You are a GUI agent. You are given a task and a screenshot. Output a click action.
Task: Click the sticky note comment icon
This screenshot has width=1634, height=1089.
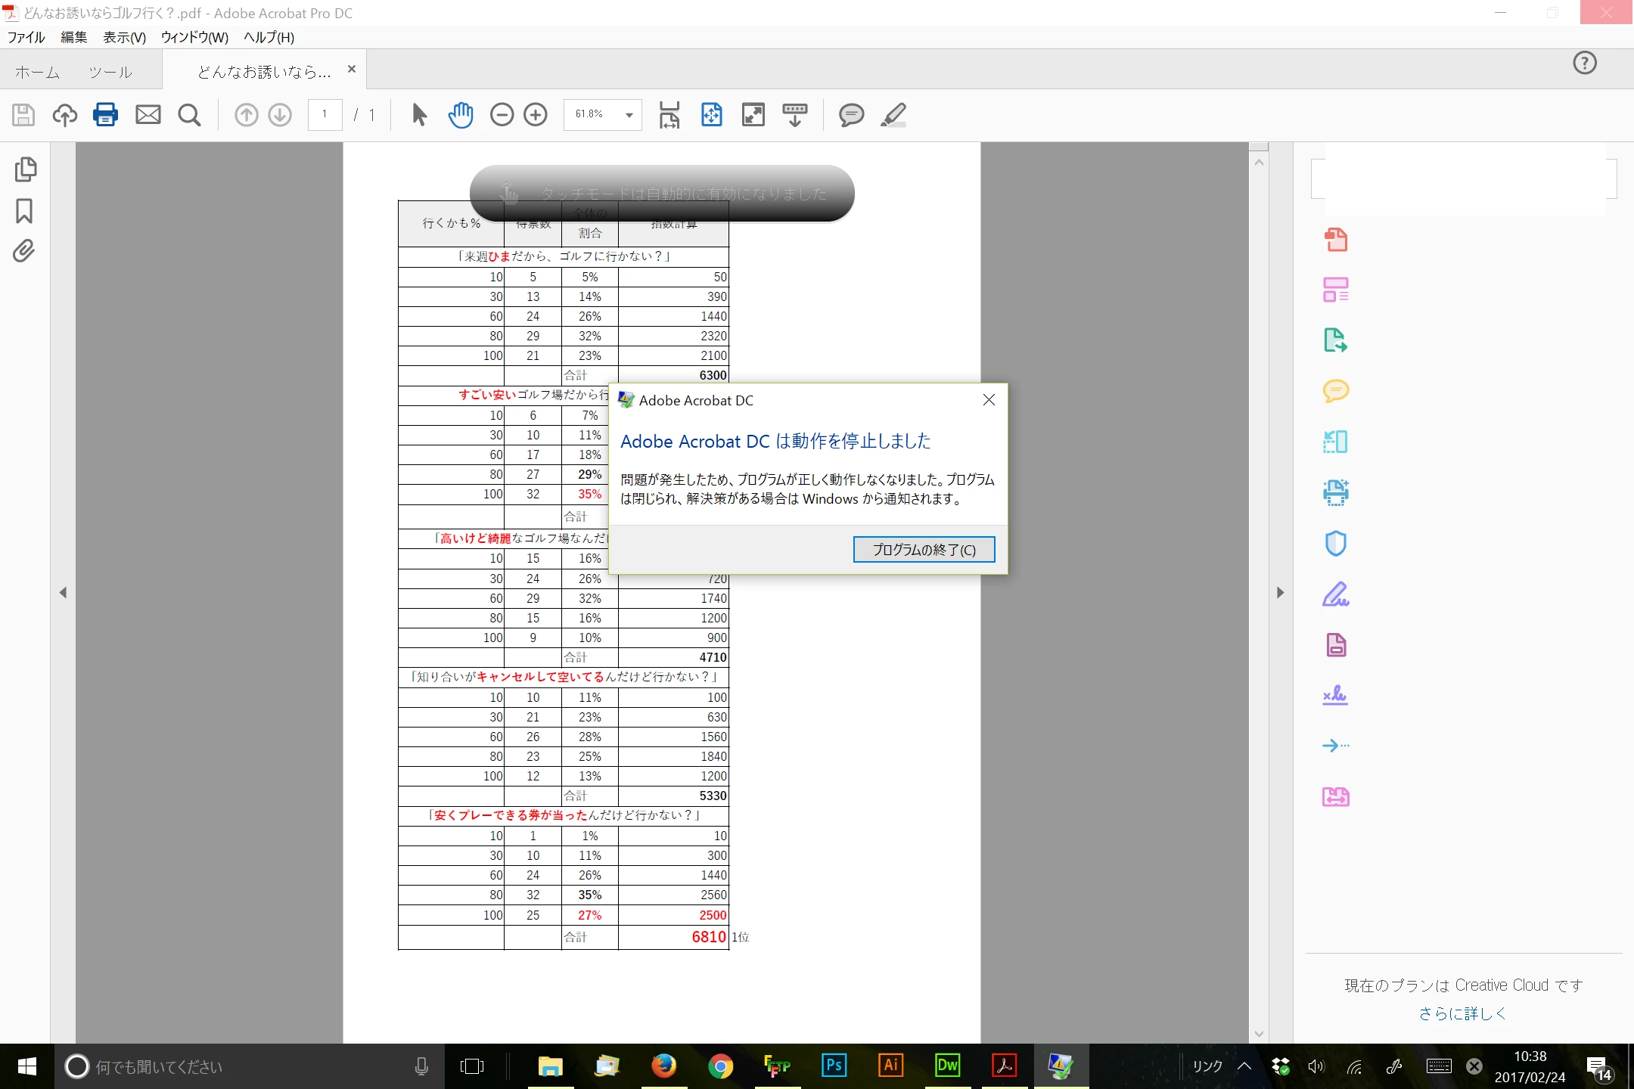tap(851, 115)
